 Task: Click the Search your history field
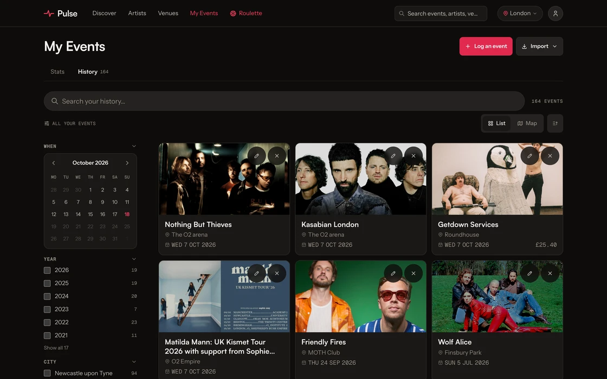284,101
